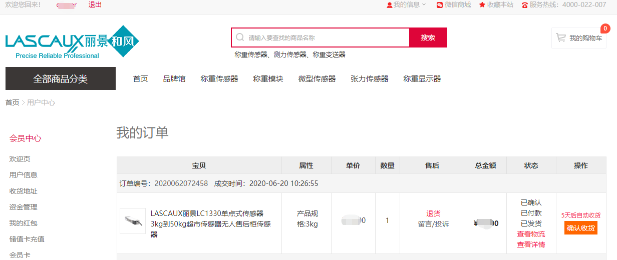Open the 我的信息 dropdown

click(x=406, y=4)
